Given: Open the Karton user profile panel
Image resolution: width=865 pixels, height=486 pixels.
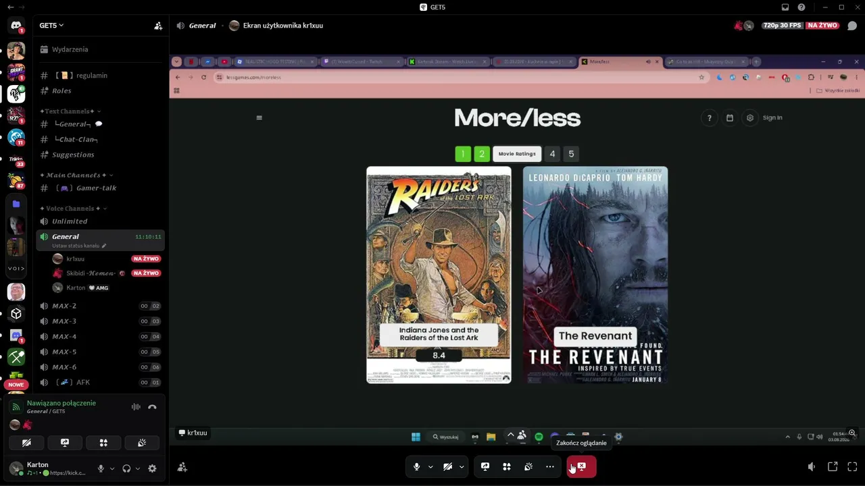Looking at the screenshot, I should pos(47,468).
